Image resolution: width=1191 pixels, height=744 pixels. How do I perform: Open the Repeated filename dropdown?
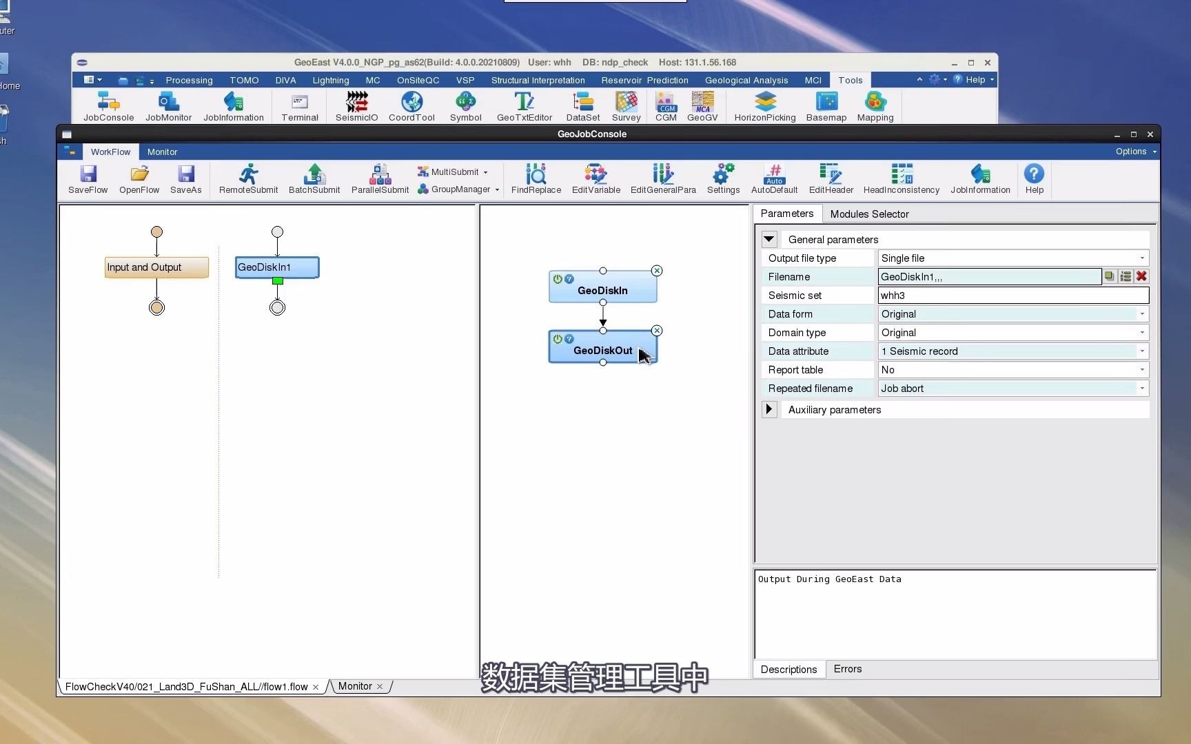(1013, 389)
